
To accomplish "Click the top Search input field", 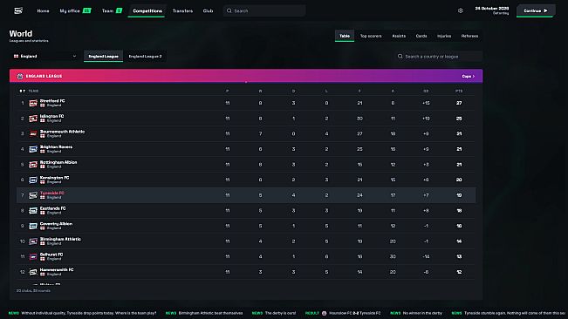I will 264,10.
